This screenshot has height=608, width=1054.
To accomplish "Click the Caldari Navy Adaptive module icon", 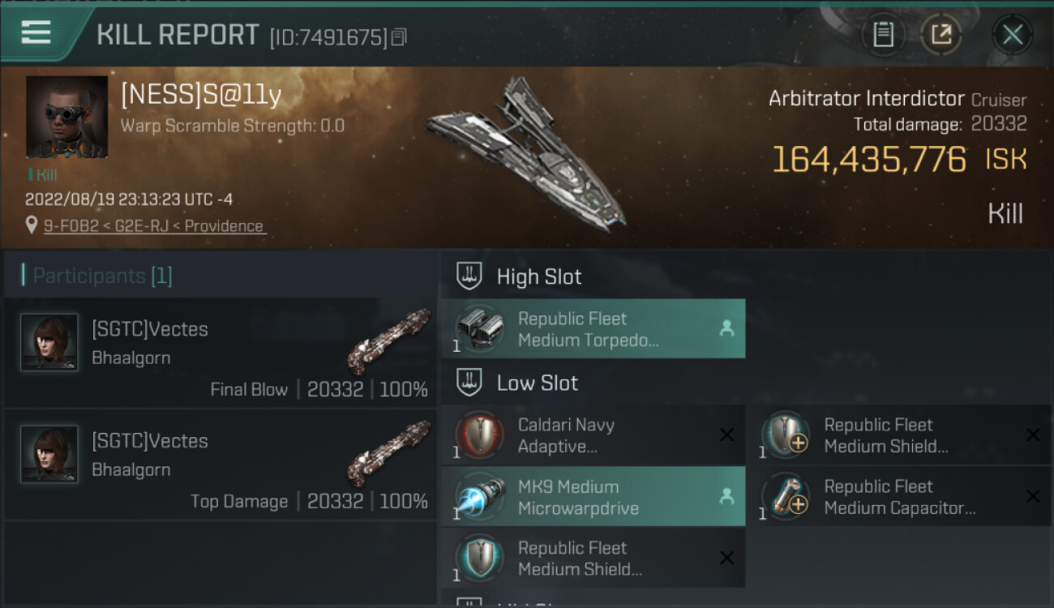I will 478,435.
